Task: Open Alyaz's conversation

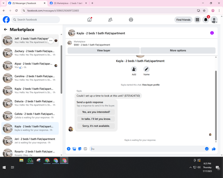Action: [x=30, y=66]
